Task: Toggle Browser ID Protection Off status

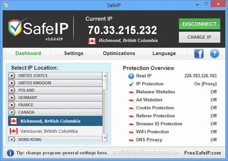Action: coord(213,124)
